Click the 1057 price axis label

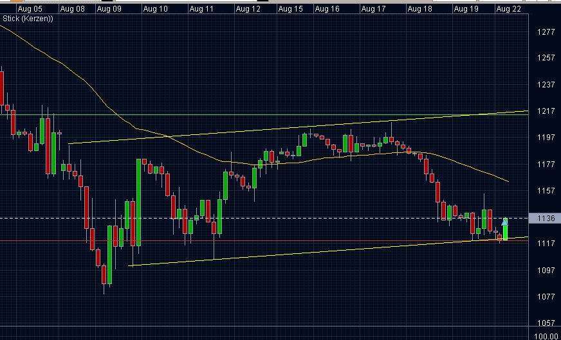tap(546, 323)
